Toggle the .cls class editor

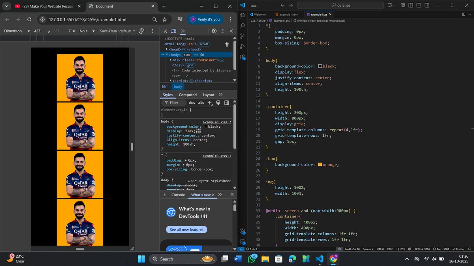point(201,102)
